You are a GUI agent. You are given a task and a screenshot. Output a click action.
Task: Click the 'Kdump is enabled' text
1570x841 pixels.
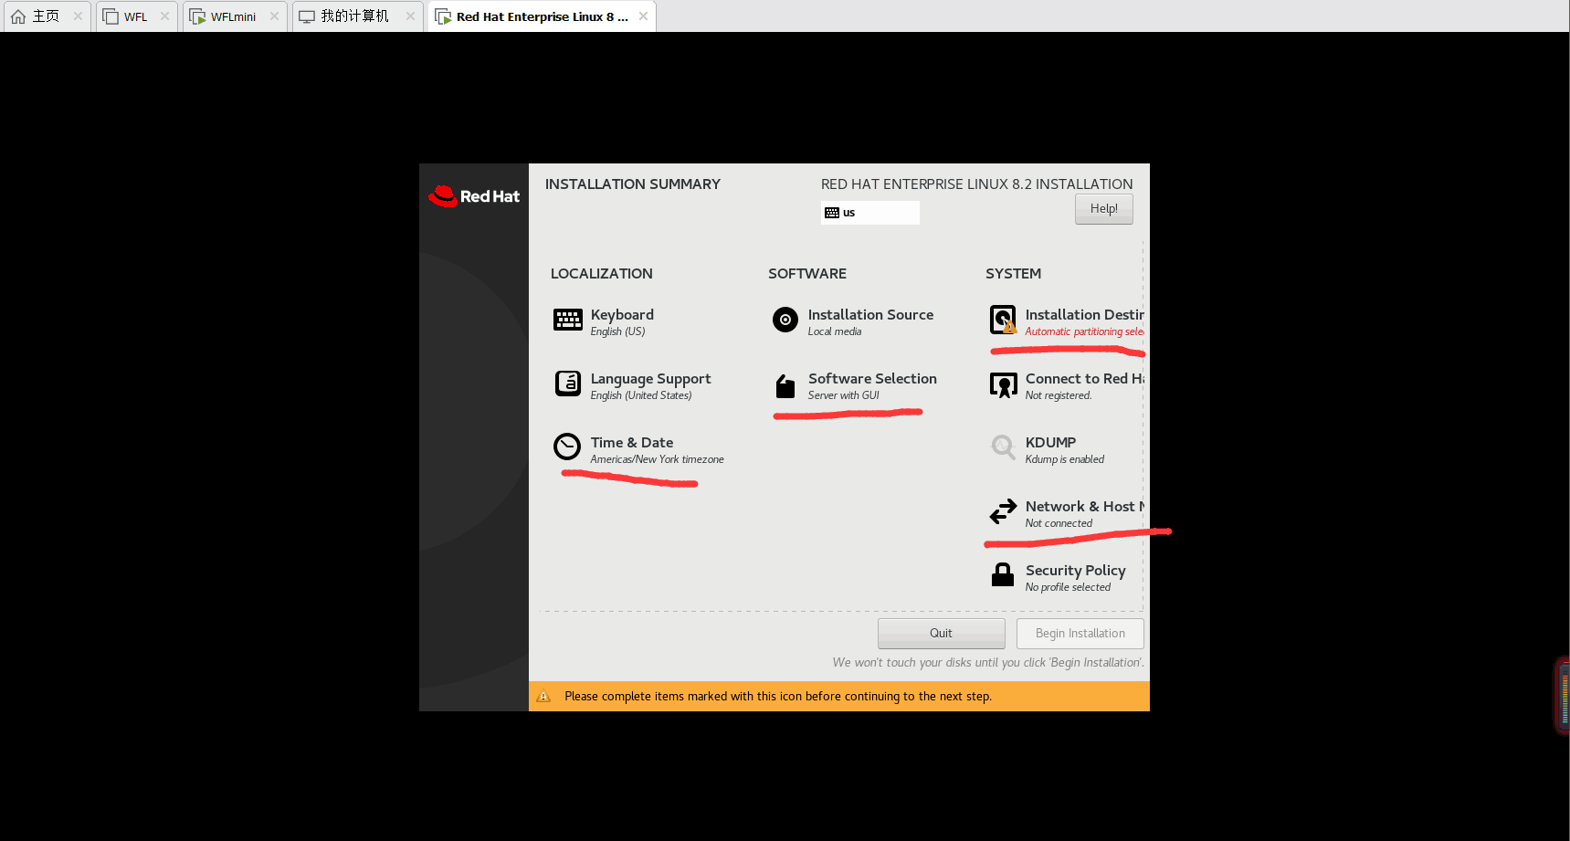coord(1064,459)
